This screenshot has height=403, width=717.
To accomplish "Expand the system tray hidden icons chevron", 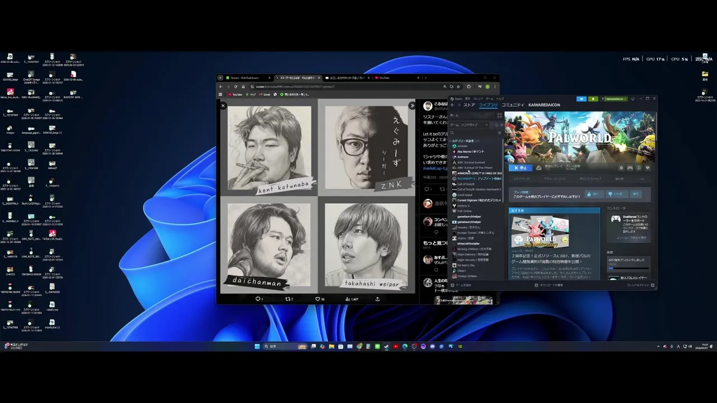I will coord(658,346).
